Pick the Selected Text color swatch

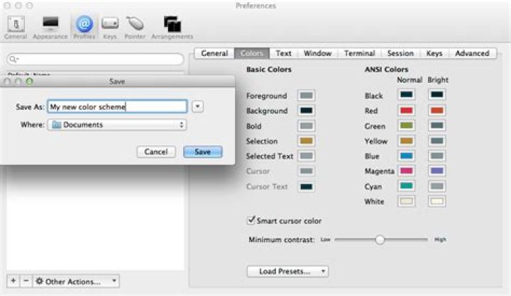[x=306, y=156]
